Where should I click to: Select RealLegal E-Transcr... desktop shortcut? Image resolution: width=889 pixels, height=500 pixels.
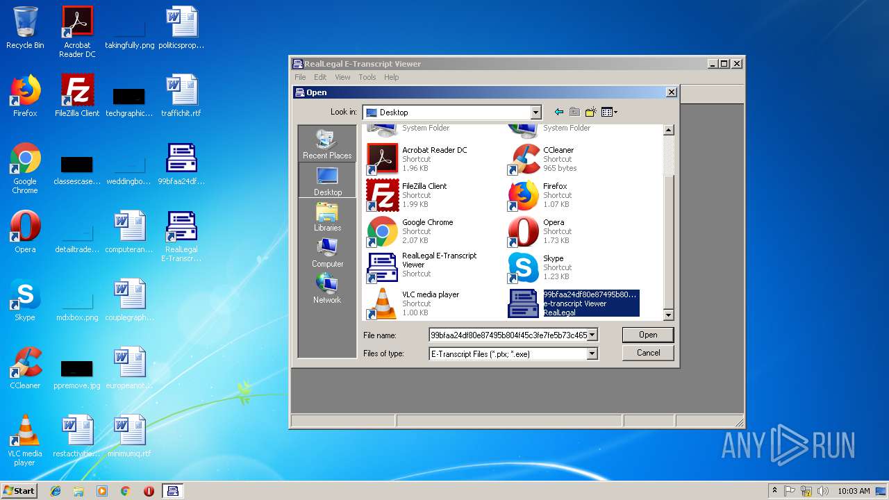(181, 236)
